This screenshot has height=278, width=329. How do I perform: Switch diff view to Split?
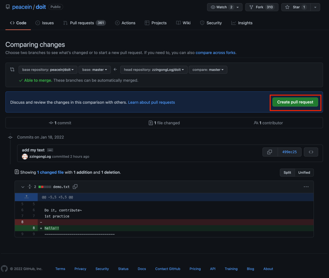(x=287, y=173)
